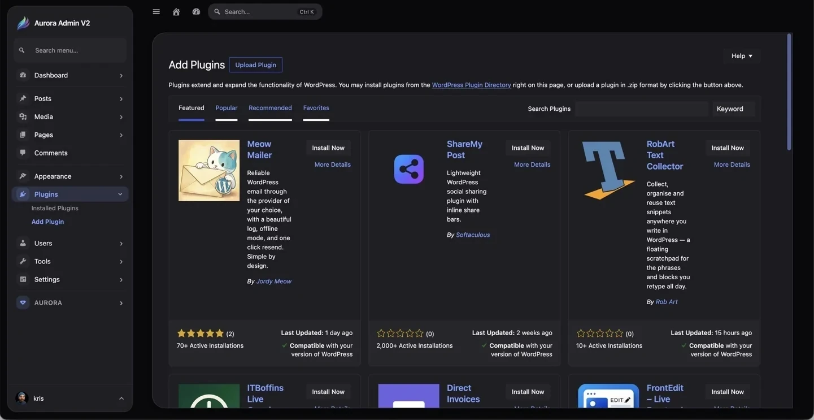Screen dimensions: 814x420
Task: Click the Aurora Admin feather logo
Action: (23, 23)
